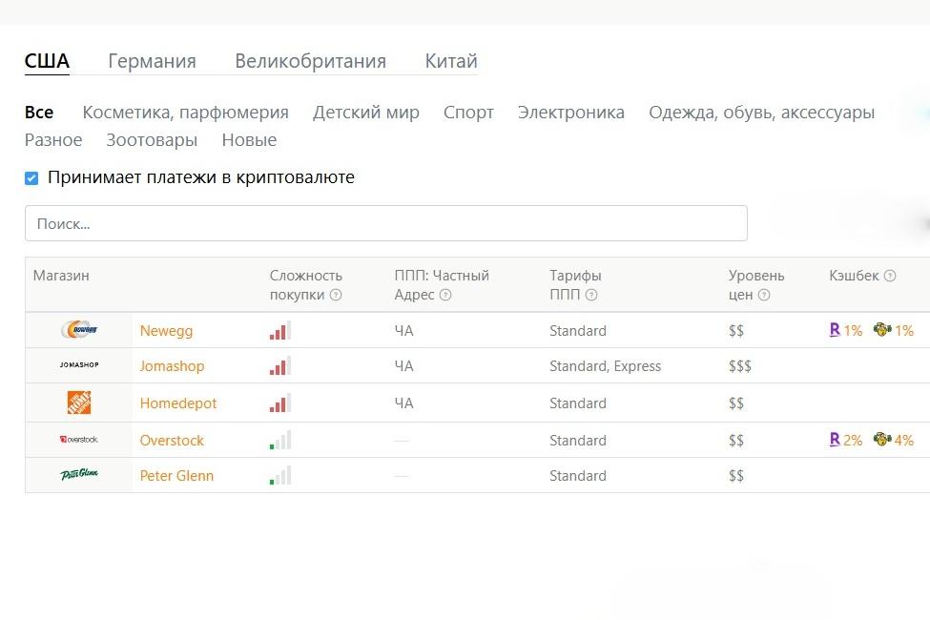
Task: Open the Великобритания country tab
Action: pos(310,62)
